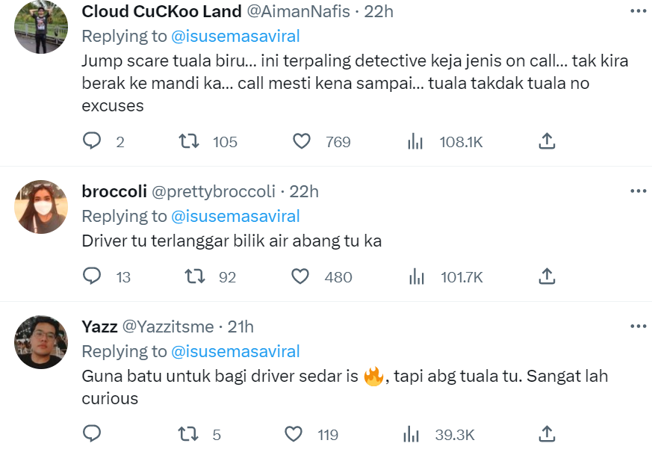The width and height of the screenshot is (652, 458).
Task: Open more options for broccoli's tweet
Action: 638,191
